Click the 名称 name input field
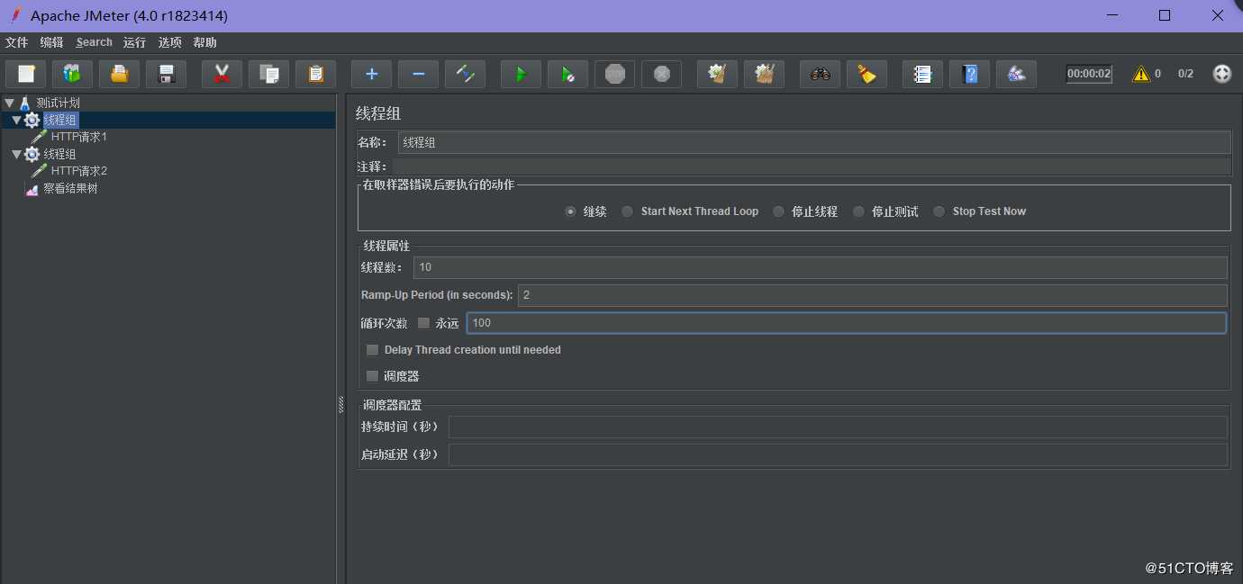 [814, 142]
